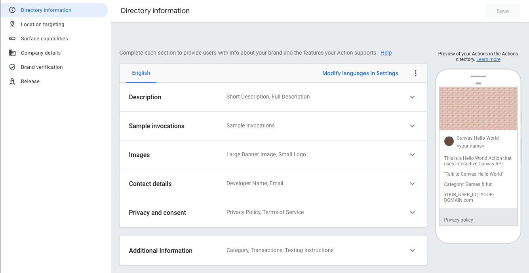Click the round logo in phone preview
Image resolution: width=529 pixels, height=273 pixels.
coord(449,141)
